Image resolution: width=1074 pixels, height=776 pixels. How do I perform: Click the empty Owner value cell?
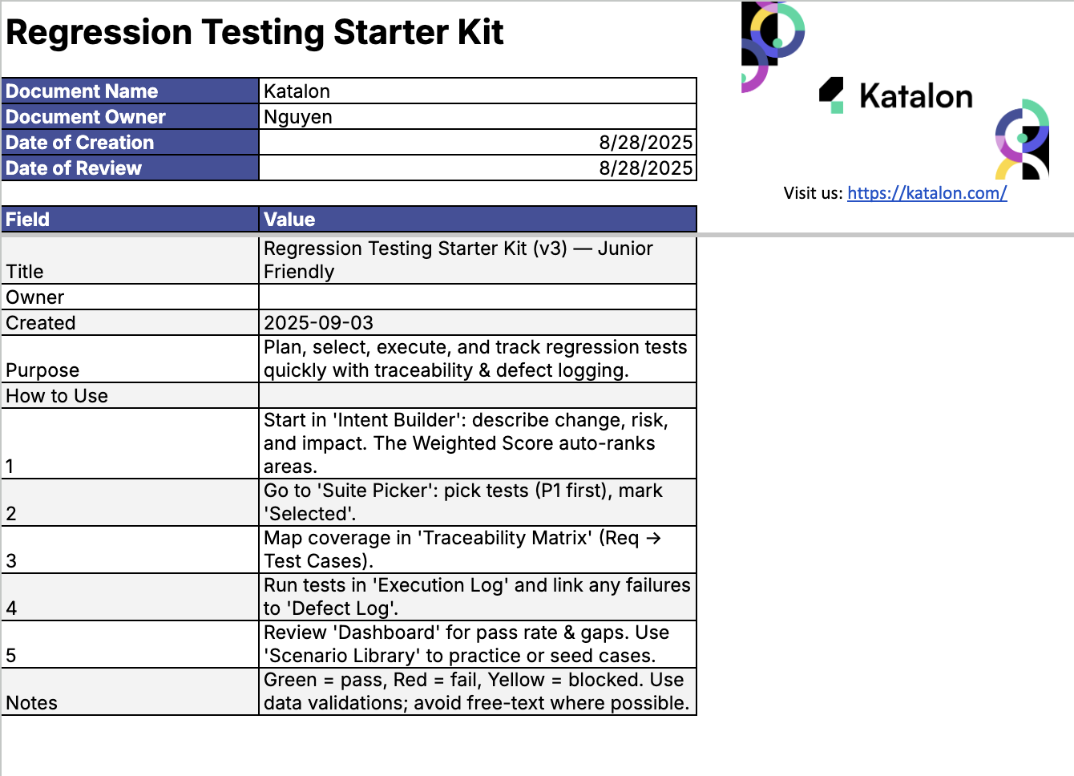(x=477, y=297)
